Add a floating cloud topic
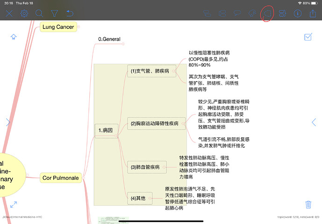This screenshot has height=224, width=322. point(252,14)
